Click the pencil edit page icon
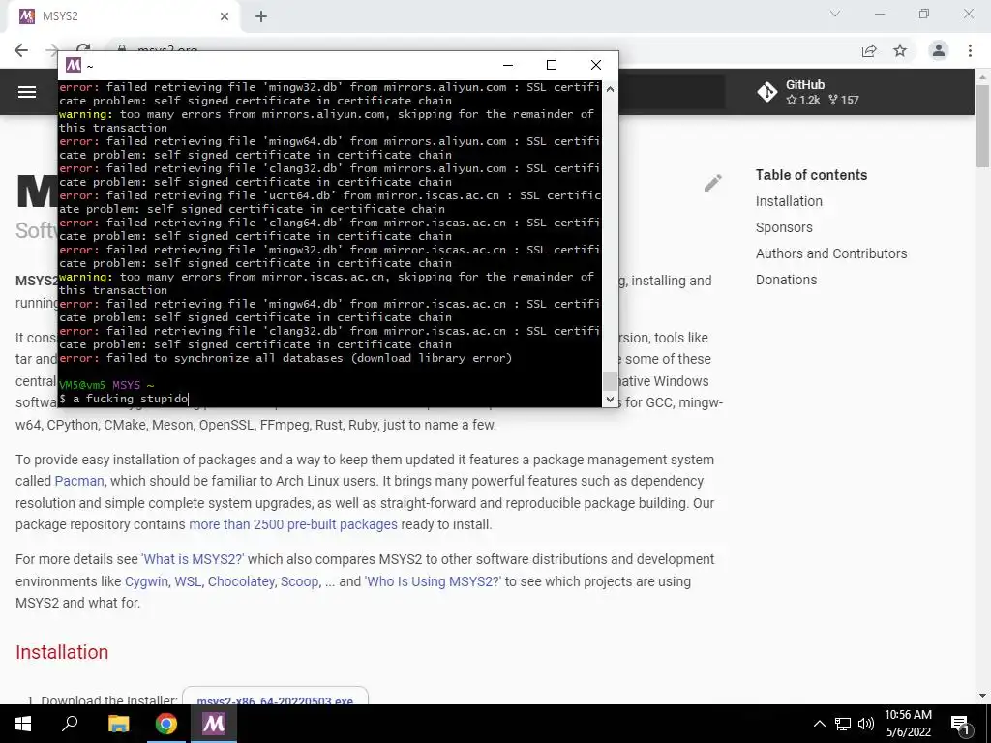The image size is (991, 743). [x=713, y=183]
